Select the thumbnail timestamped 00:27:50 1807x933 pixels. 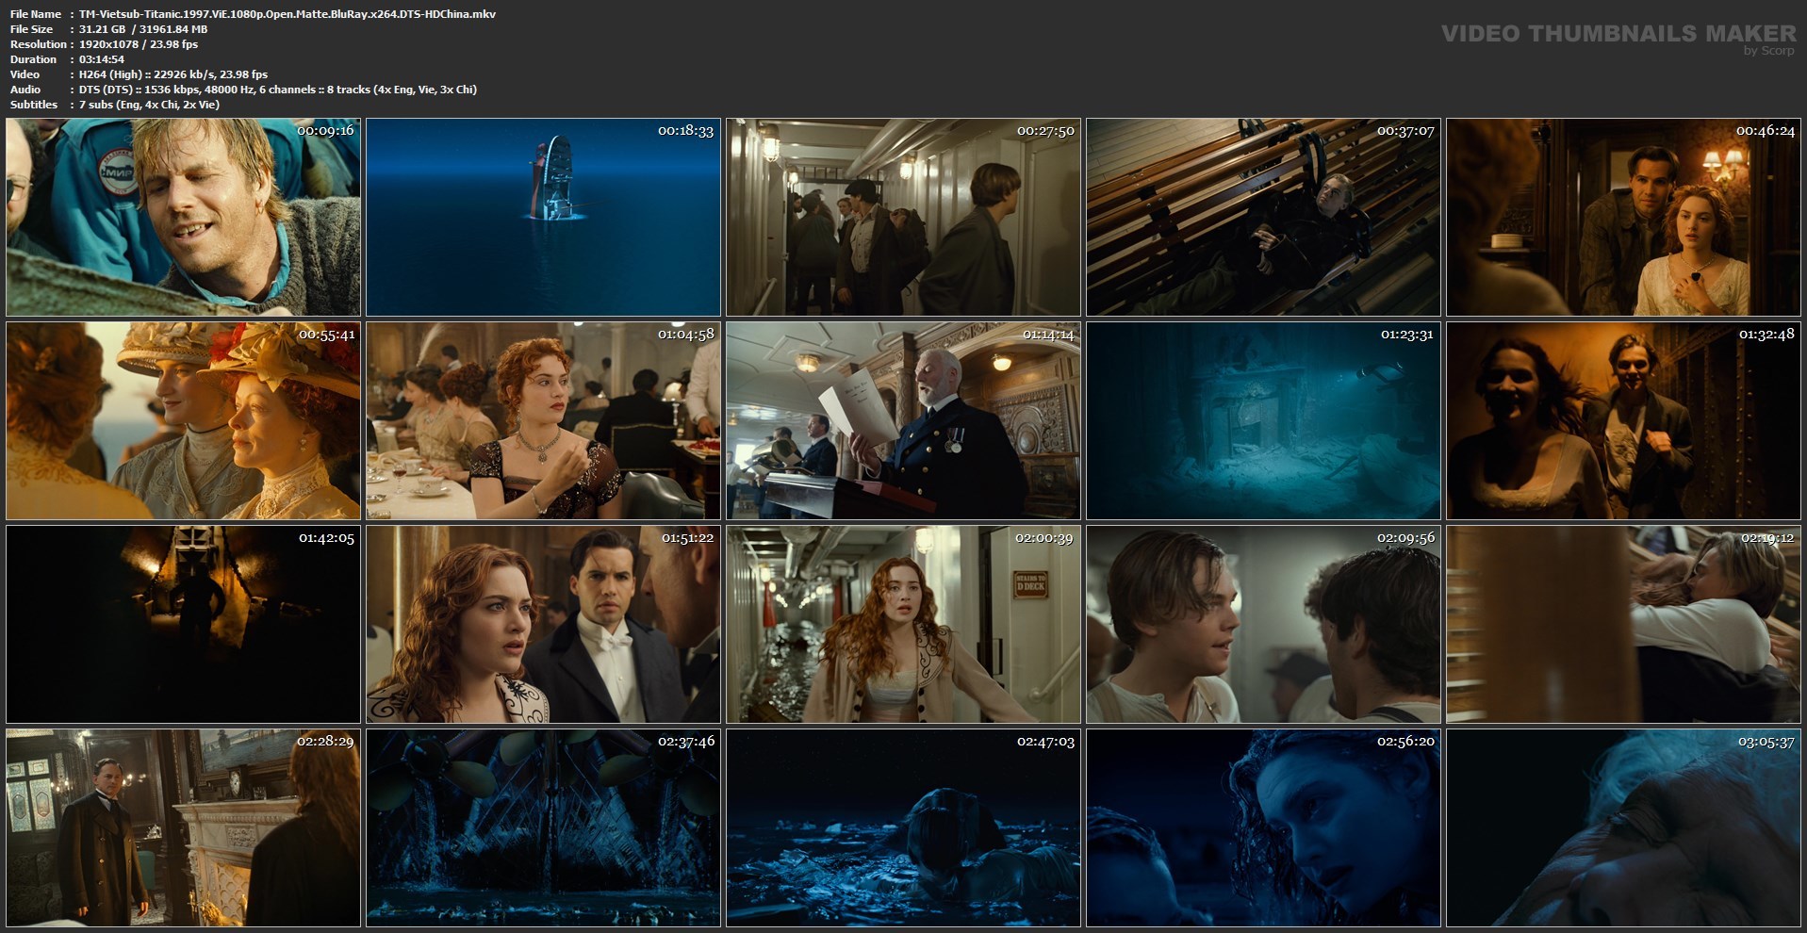tap(903, 217)
